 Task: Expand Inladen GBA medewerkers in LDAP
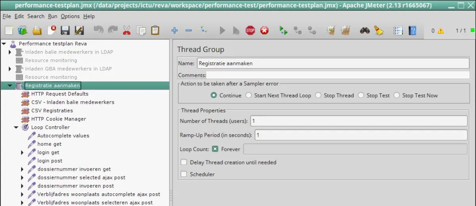pos(10,69)
